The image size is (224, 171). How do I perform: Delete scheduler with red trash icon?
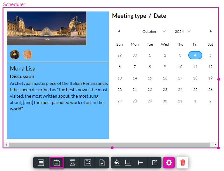pos(183,163)
